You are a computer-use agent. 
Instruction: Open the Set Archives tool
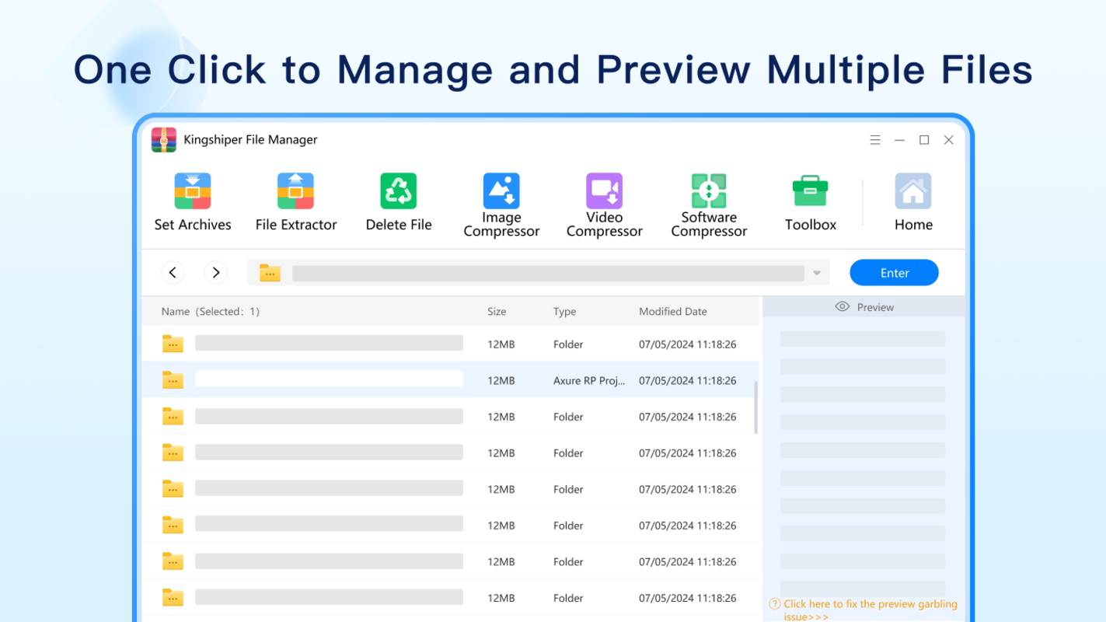pyautogui.click(x=193, y=202)
